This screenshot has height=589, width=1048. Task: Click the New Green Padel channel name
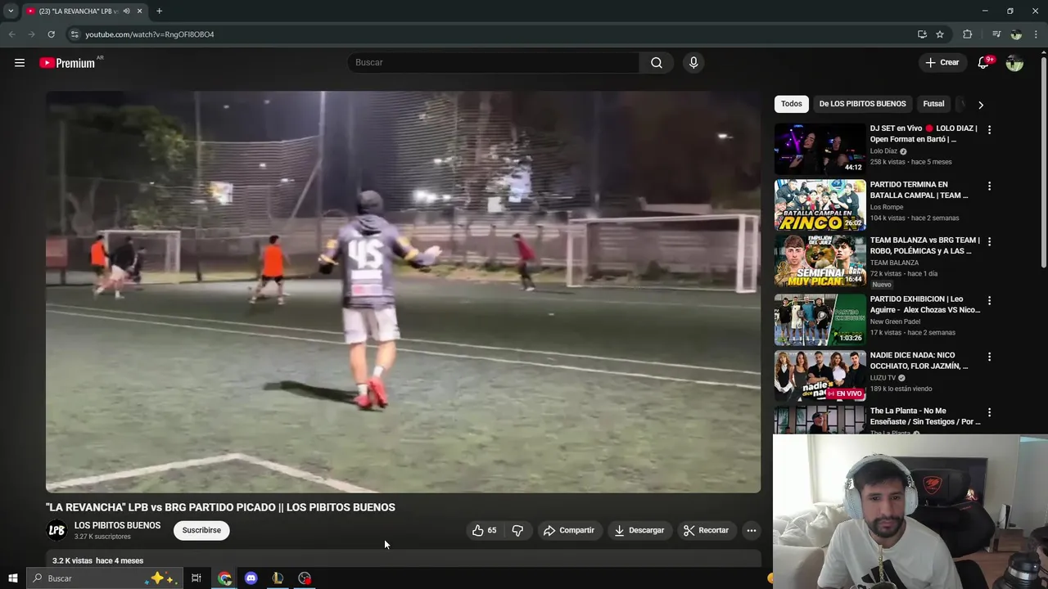tap(895, 321)
